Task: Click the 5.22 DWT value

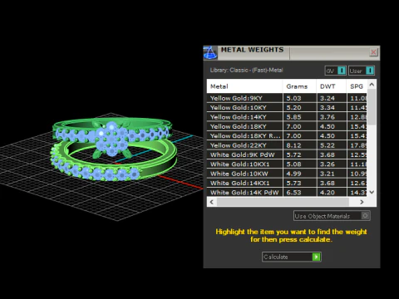Action: 328,145
